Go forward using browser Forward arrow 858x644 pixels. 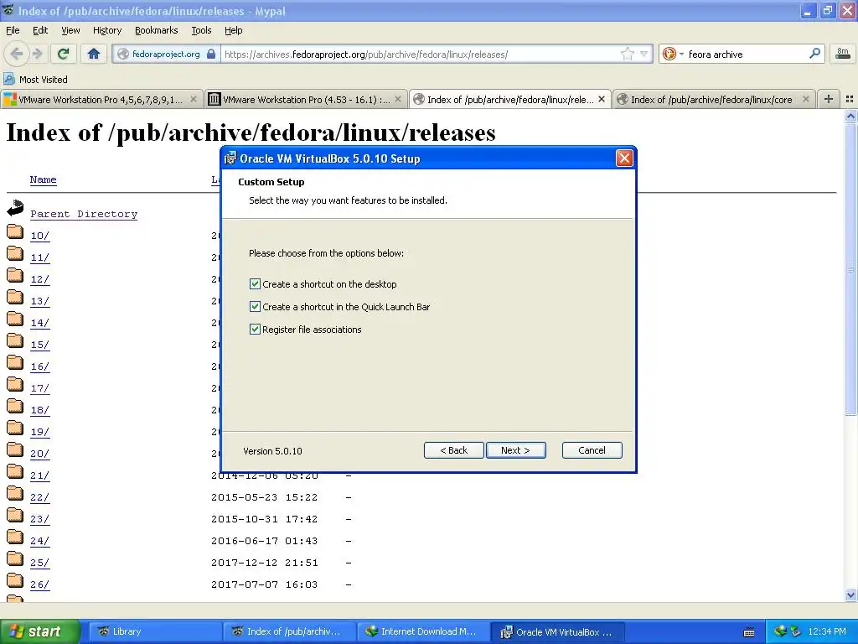[x=37, y=54]
